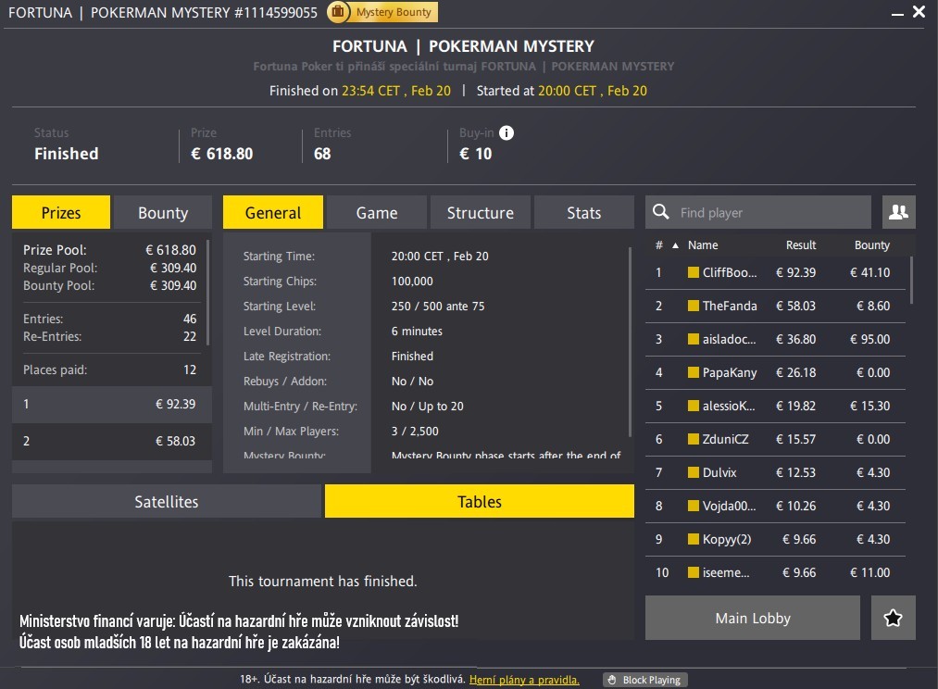This screenshot has width=938, height=689.
Task: Click the star favorite icon
Action: coord(893,618)
